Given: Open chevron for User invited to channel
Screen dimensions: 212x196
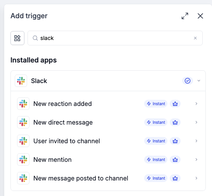Looking at the screenshot, I should point(196,141).
